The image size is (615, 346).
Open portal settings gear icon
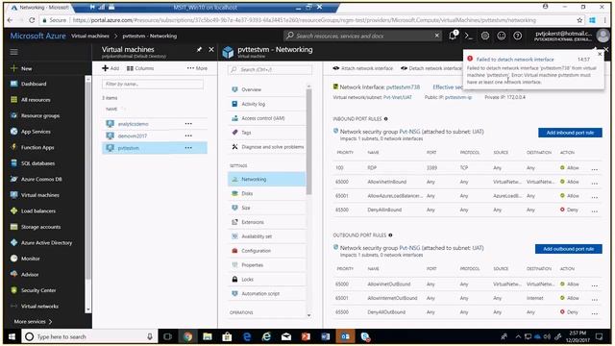[485, 36]
